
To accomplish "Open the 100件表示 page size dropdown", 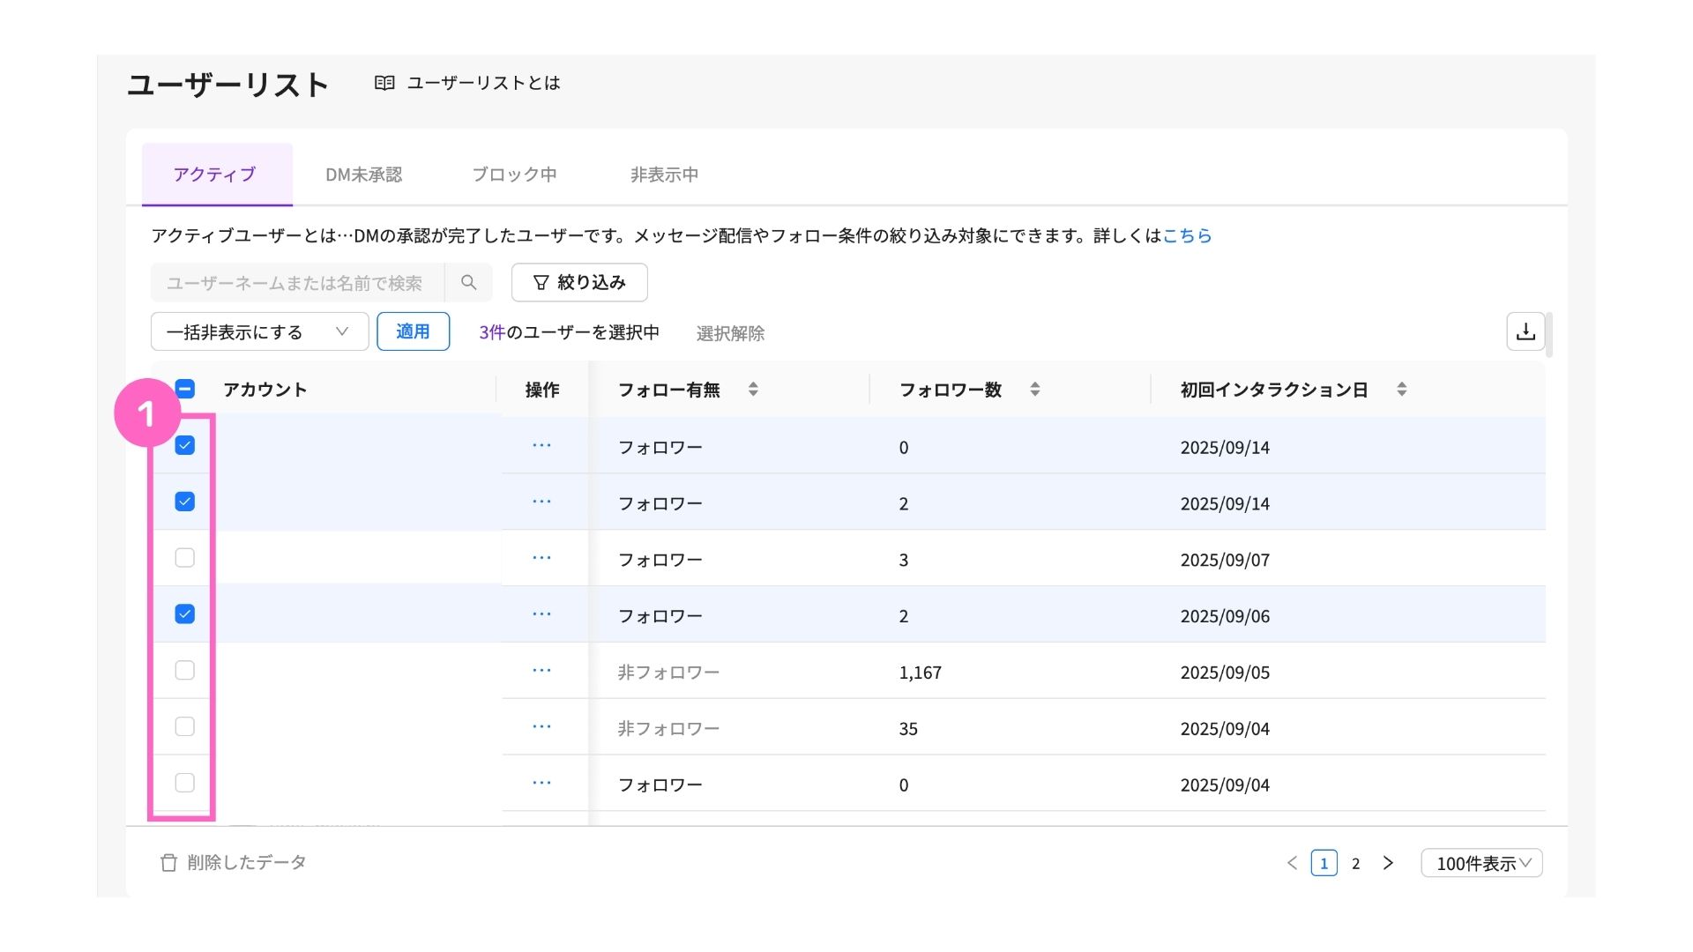I will [x=1481, y=863].
